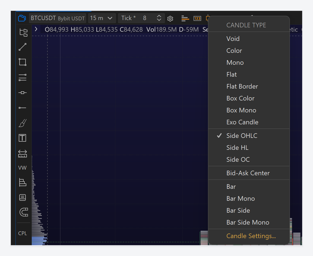
Task: Click the H85,033 high value
Action: click(x=82, y=30)
